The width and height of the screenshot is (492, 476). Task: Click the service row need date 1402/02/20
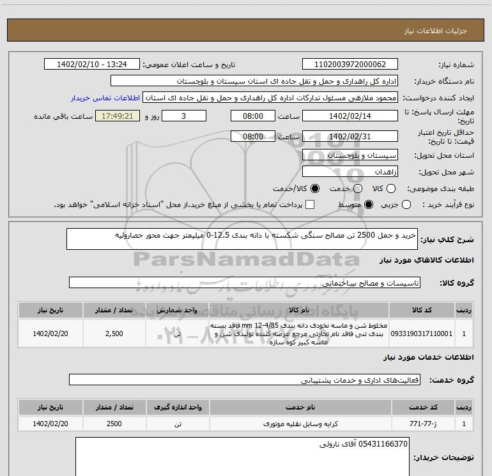tap(50, 424)
